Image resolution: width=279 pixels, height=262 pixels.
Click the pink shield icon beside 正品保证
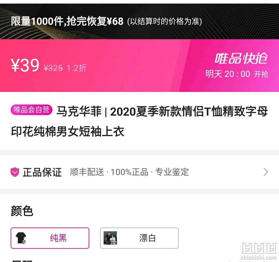coord(15,172)
